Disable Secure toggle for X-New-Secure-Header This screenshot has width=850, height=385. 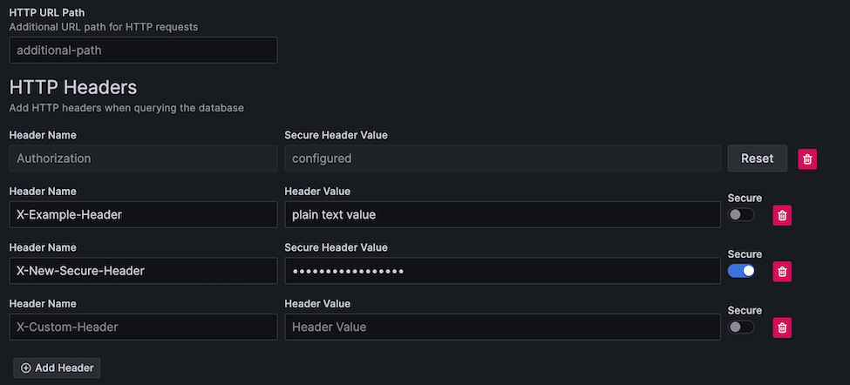(741, 271)
